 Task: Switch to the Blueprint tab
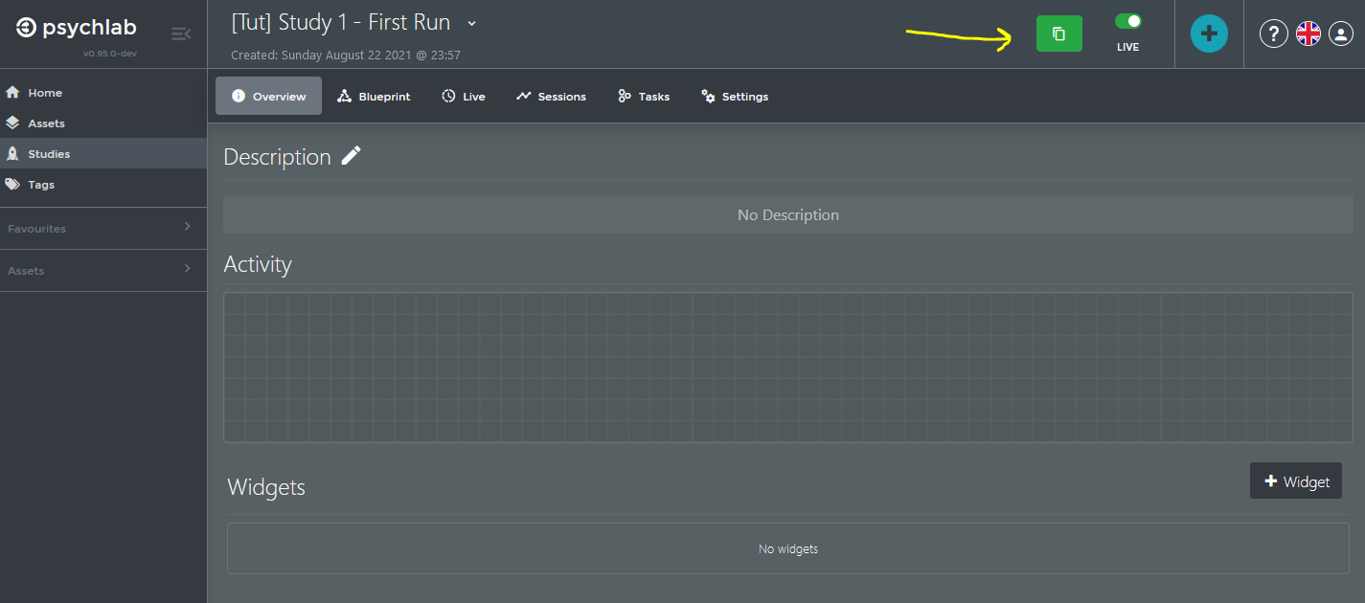coord(374,97)
